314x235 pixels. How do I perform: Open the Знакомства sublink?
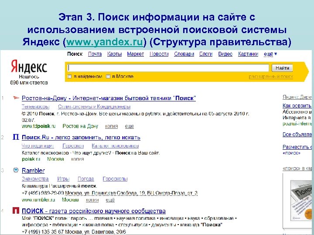[x=35, y=179]
